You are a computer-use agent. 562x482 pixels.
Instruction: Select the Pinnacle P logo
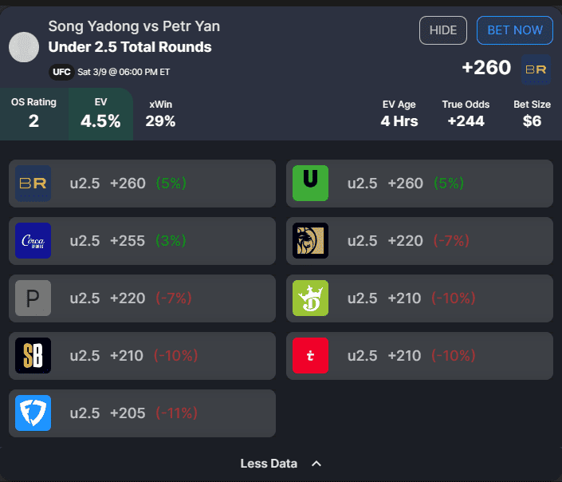pos(33,298)
